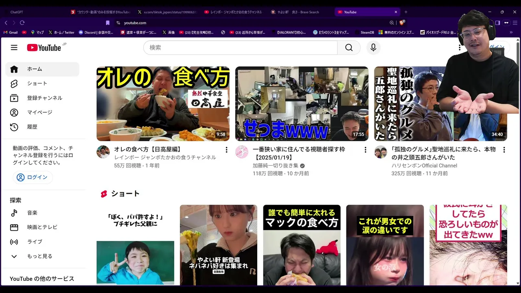
Task: Show more bookmarks overflow chevron
Action: click(x=511, y=32)
